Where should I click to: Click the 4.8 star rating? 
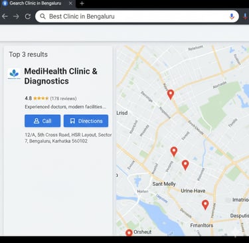coord(37,98)
